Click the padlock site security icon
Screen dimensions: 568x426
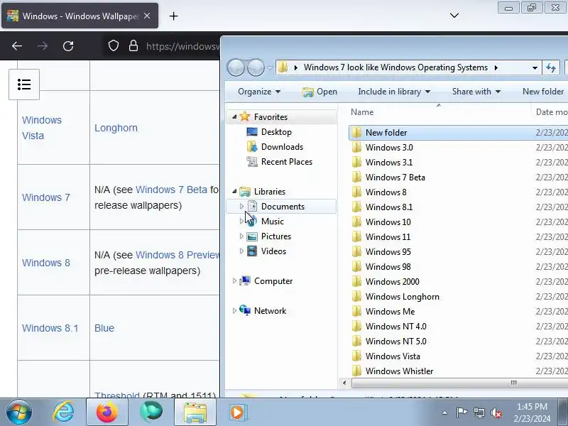[133, 45]
